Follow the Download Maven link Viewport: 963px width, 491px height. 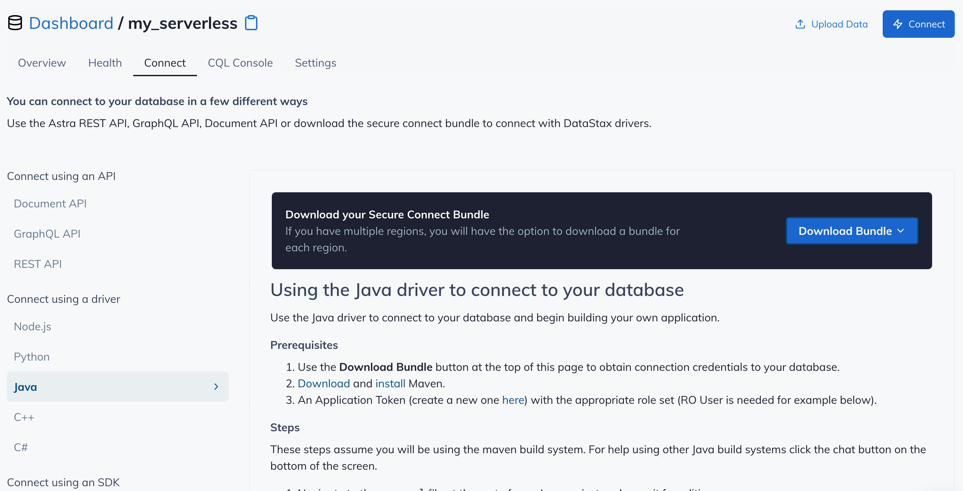point(323,384)
